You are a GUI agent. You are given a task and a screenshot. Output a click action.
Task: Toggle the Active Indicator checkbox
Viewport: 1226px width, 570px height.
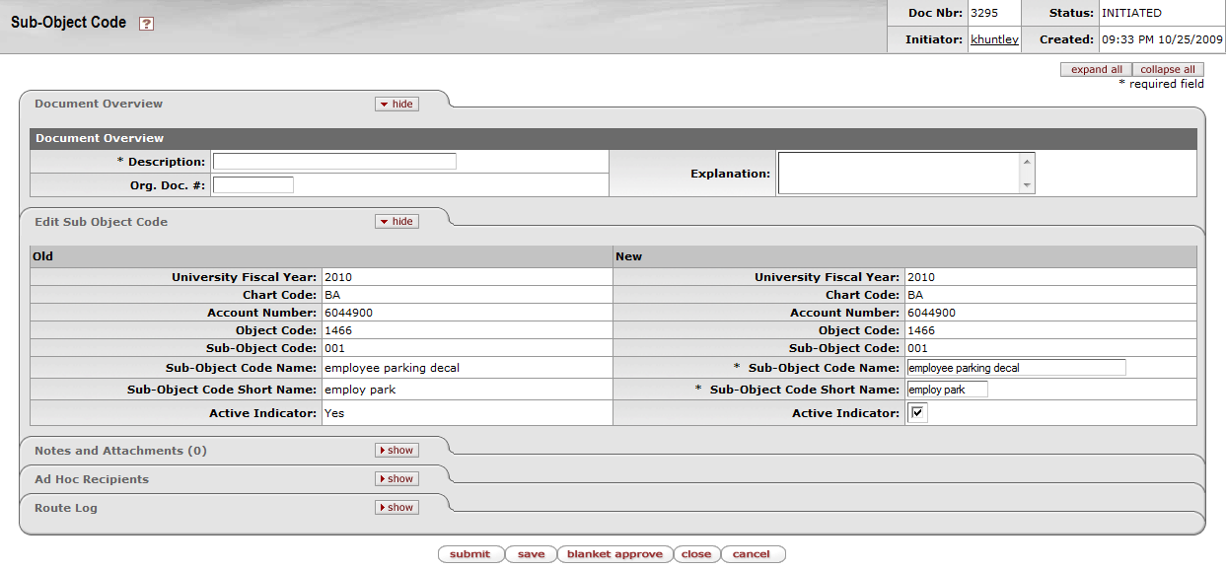[x=918, y=413]
